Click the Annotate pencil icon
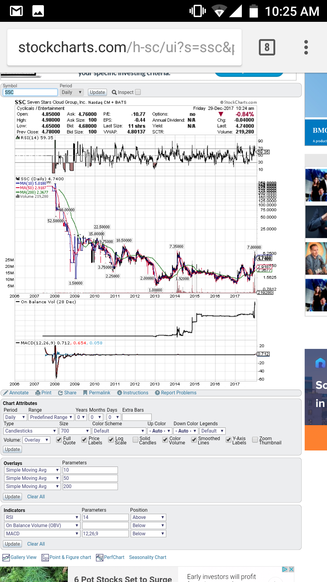The height and width of the screenshot is (582, 327). [6, 393]
